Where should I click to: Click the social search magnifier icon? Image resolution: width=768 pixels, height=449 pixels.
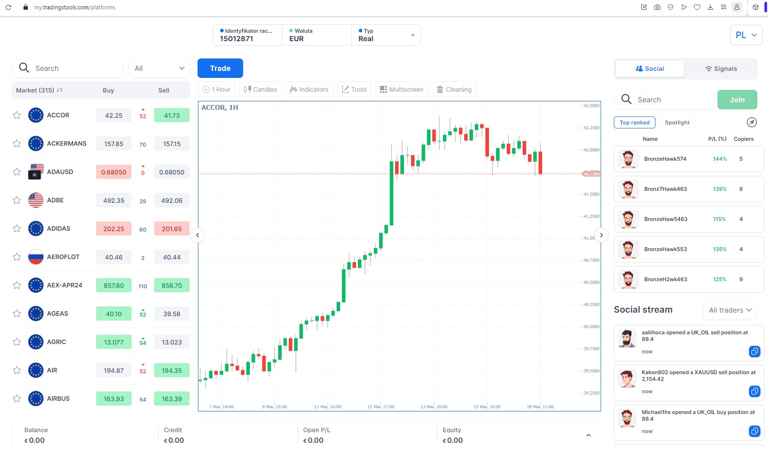(626, 99)
